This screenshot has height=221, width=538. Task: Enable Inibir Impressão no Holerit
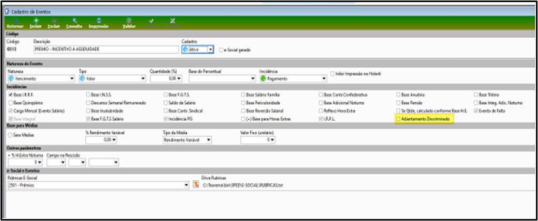pos(332,73)
